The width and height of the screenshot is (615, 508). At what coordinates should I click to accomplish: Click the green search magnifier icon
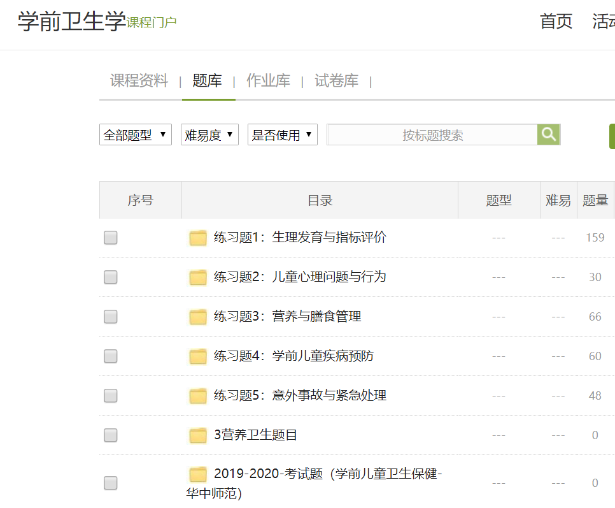[x=548, y=134]
